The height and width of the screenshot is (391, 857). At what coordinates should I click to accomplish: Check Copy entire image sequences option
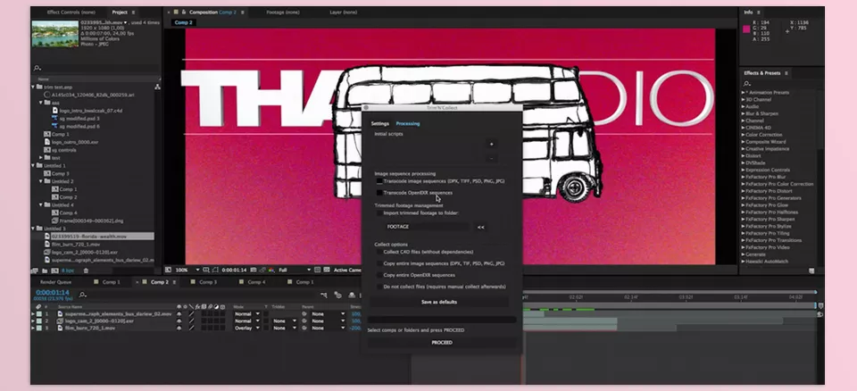click(x=379, y=263)
